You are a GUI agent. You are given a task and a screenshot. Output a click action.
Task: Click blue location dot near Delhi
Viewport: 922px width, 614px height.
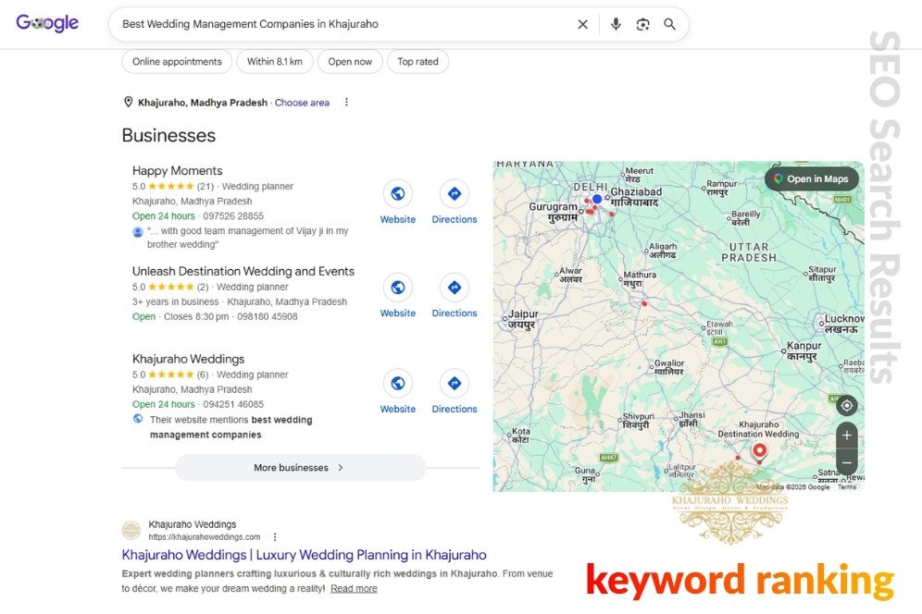click(597, 199)
